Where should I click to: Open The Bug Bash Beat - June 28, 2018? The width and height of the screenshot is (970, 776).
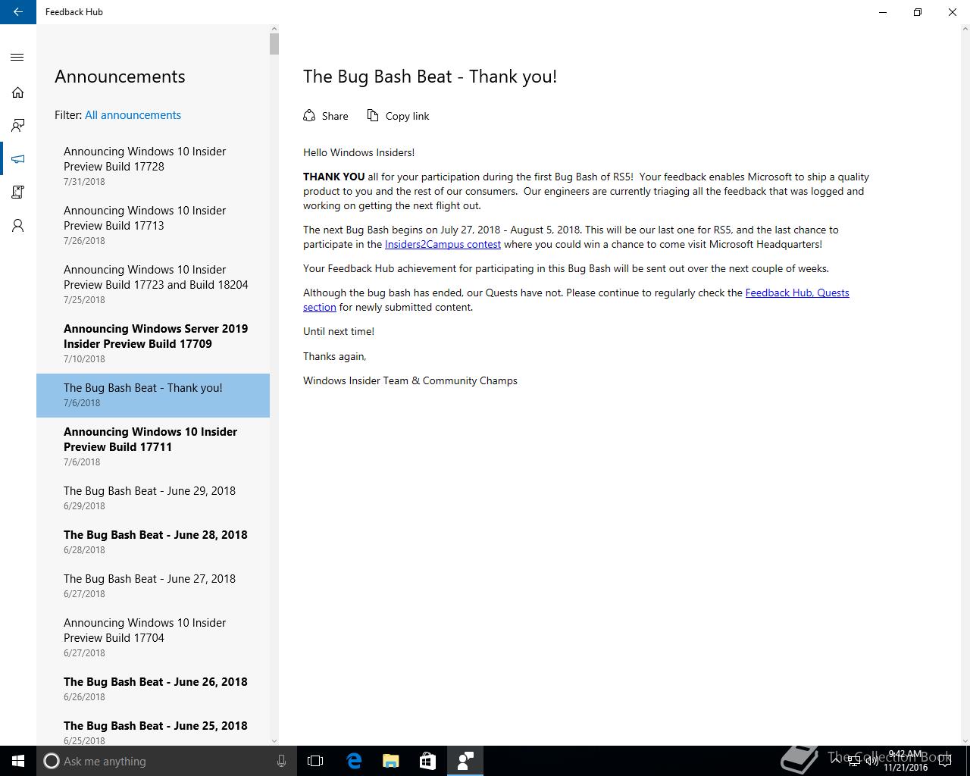153,543
